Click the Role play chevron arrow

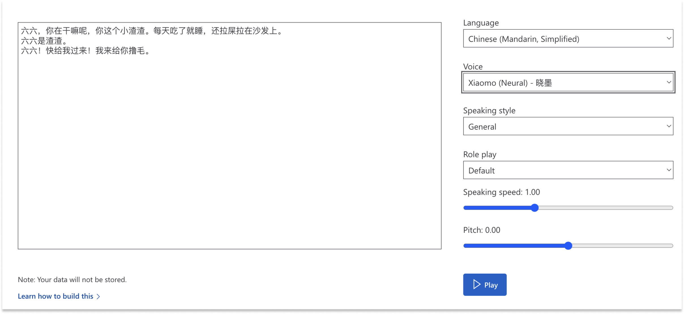click(669, 170)
